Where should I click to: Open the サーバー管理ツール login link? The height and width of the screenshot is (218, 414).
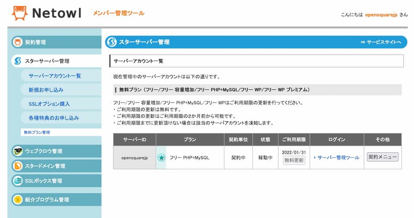[x=338, y=158]
